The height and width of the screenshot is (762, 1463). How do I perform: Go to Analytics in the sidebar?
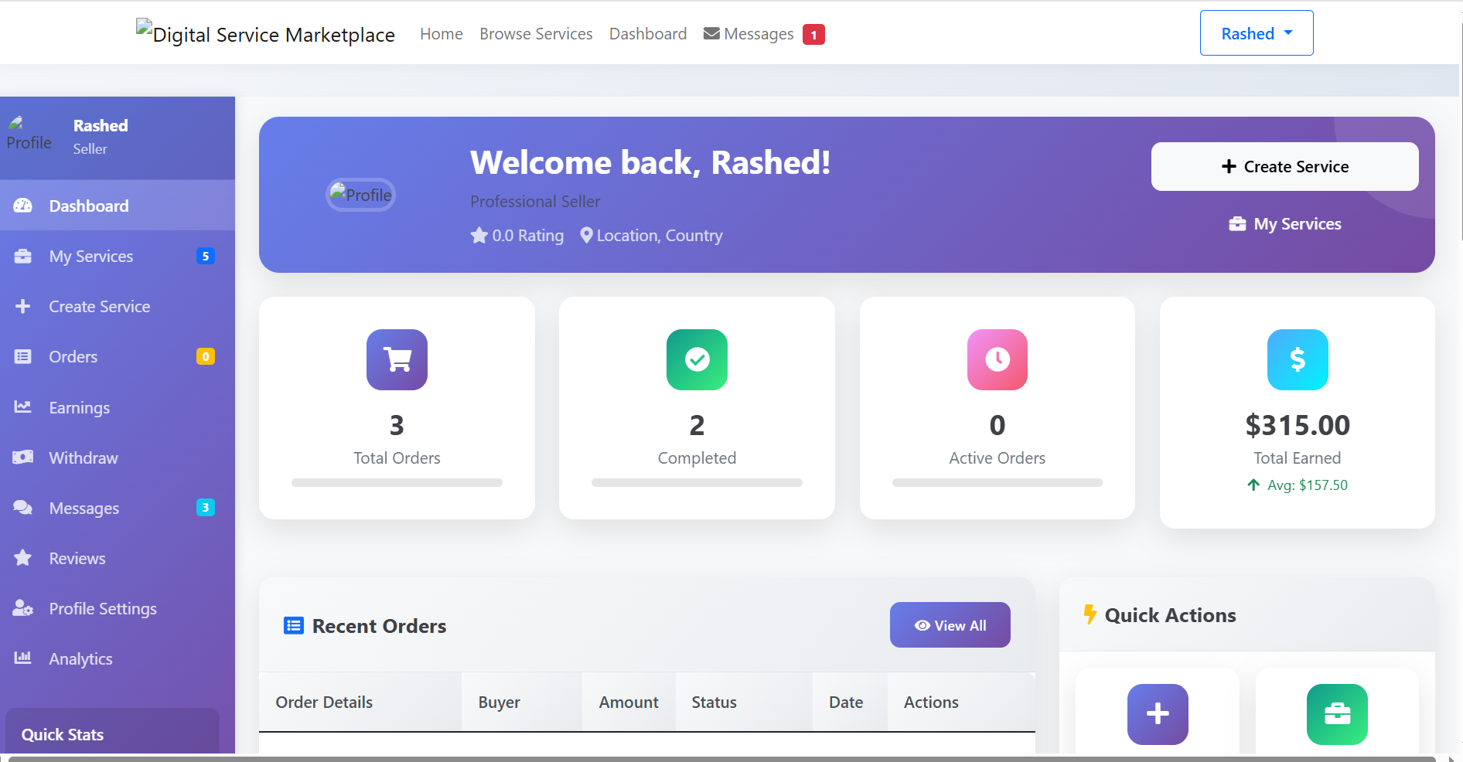tap(80, 658)
